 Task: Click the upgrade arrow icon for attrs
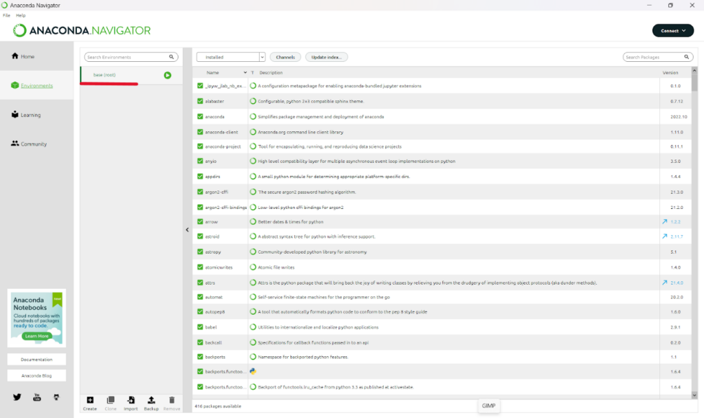(x=664, y=283)
